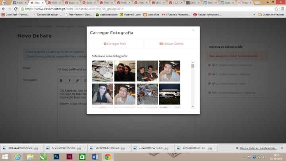Select first-row man in white shirt thumbnail
This screenshot has height=161, width=286.
170,71
